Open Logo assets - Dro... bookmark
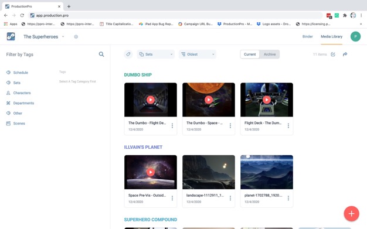This screenshot has width=367, height=229. tap(274, 24)
